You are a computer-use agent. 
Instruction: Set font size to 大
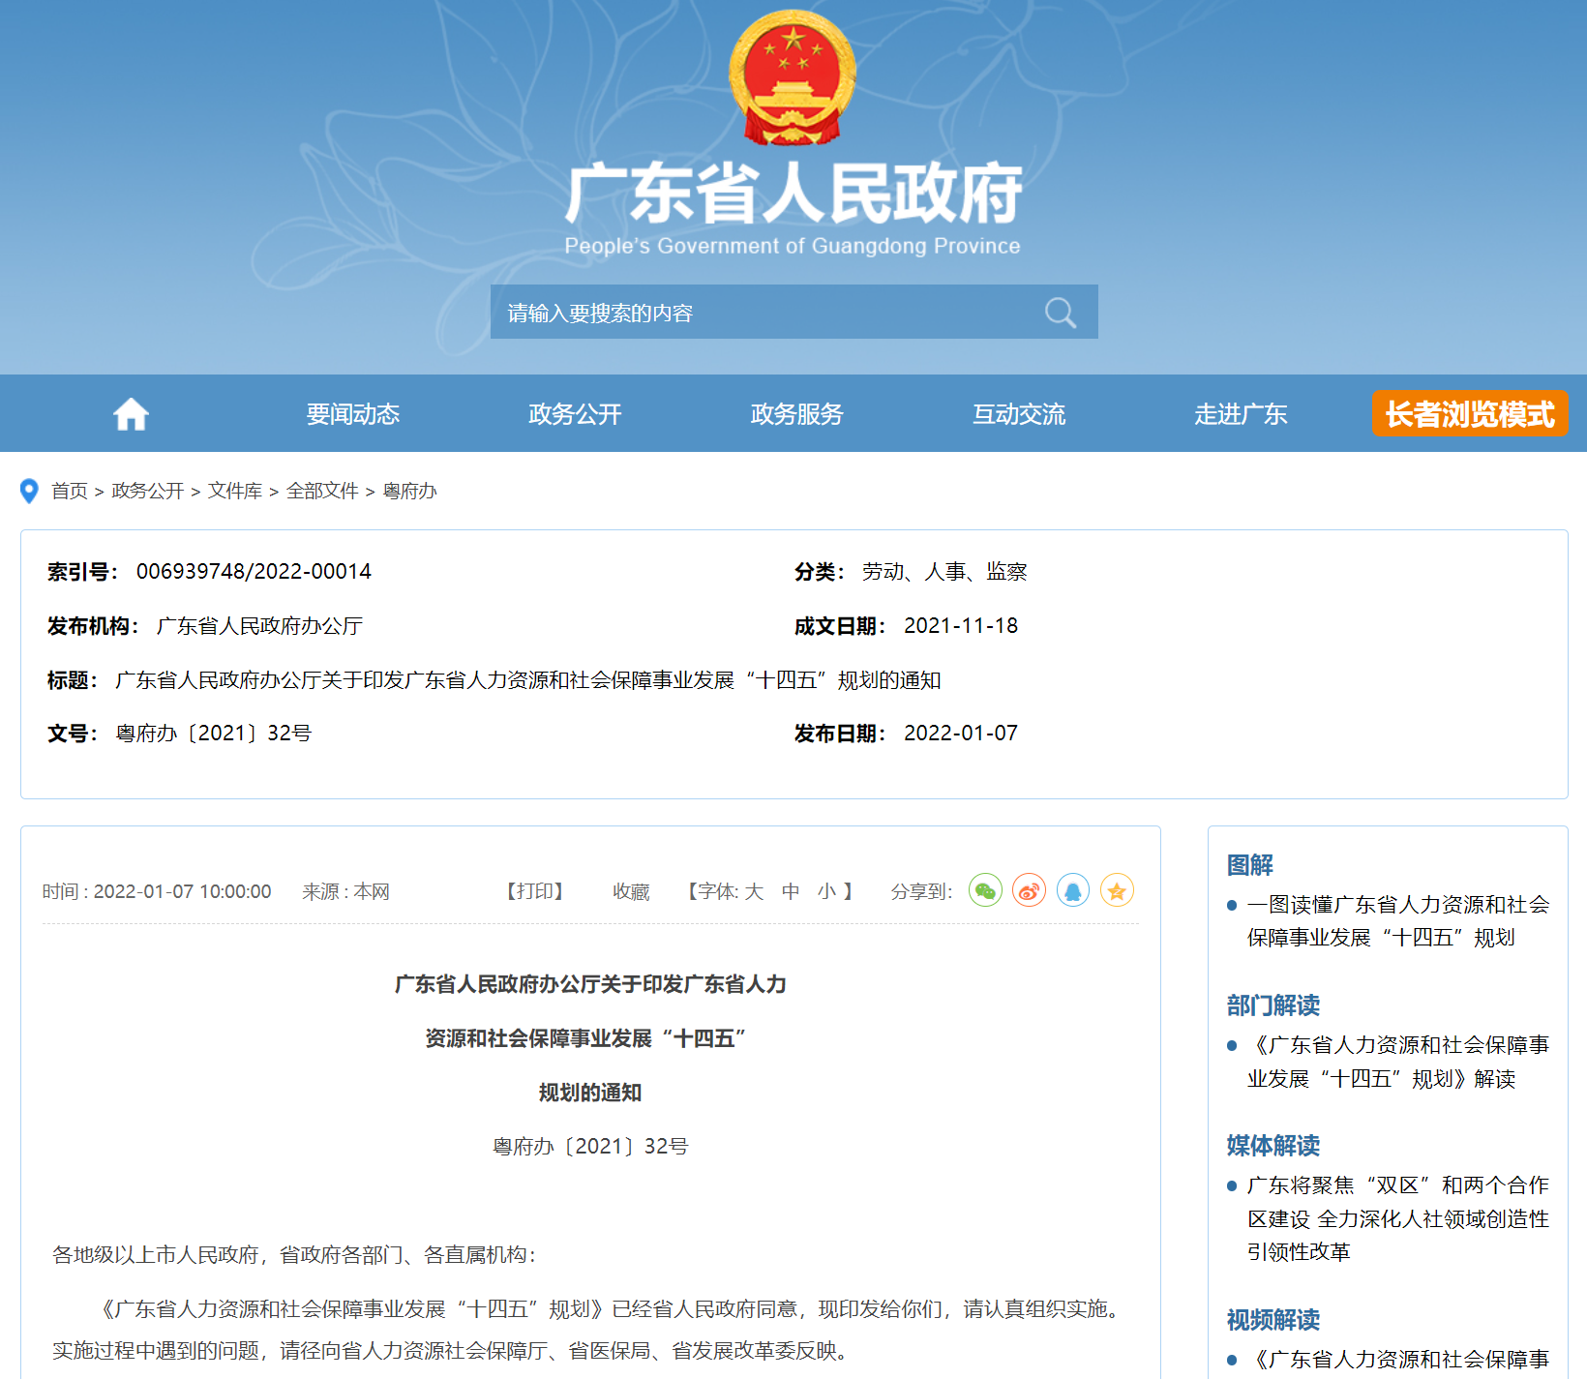pos(755,891)
